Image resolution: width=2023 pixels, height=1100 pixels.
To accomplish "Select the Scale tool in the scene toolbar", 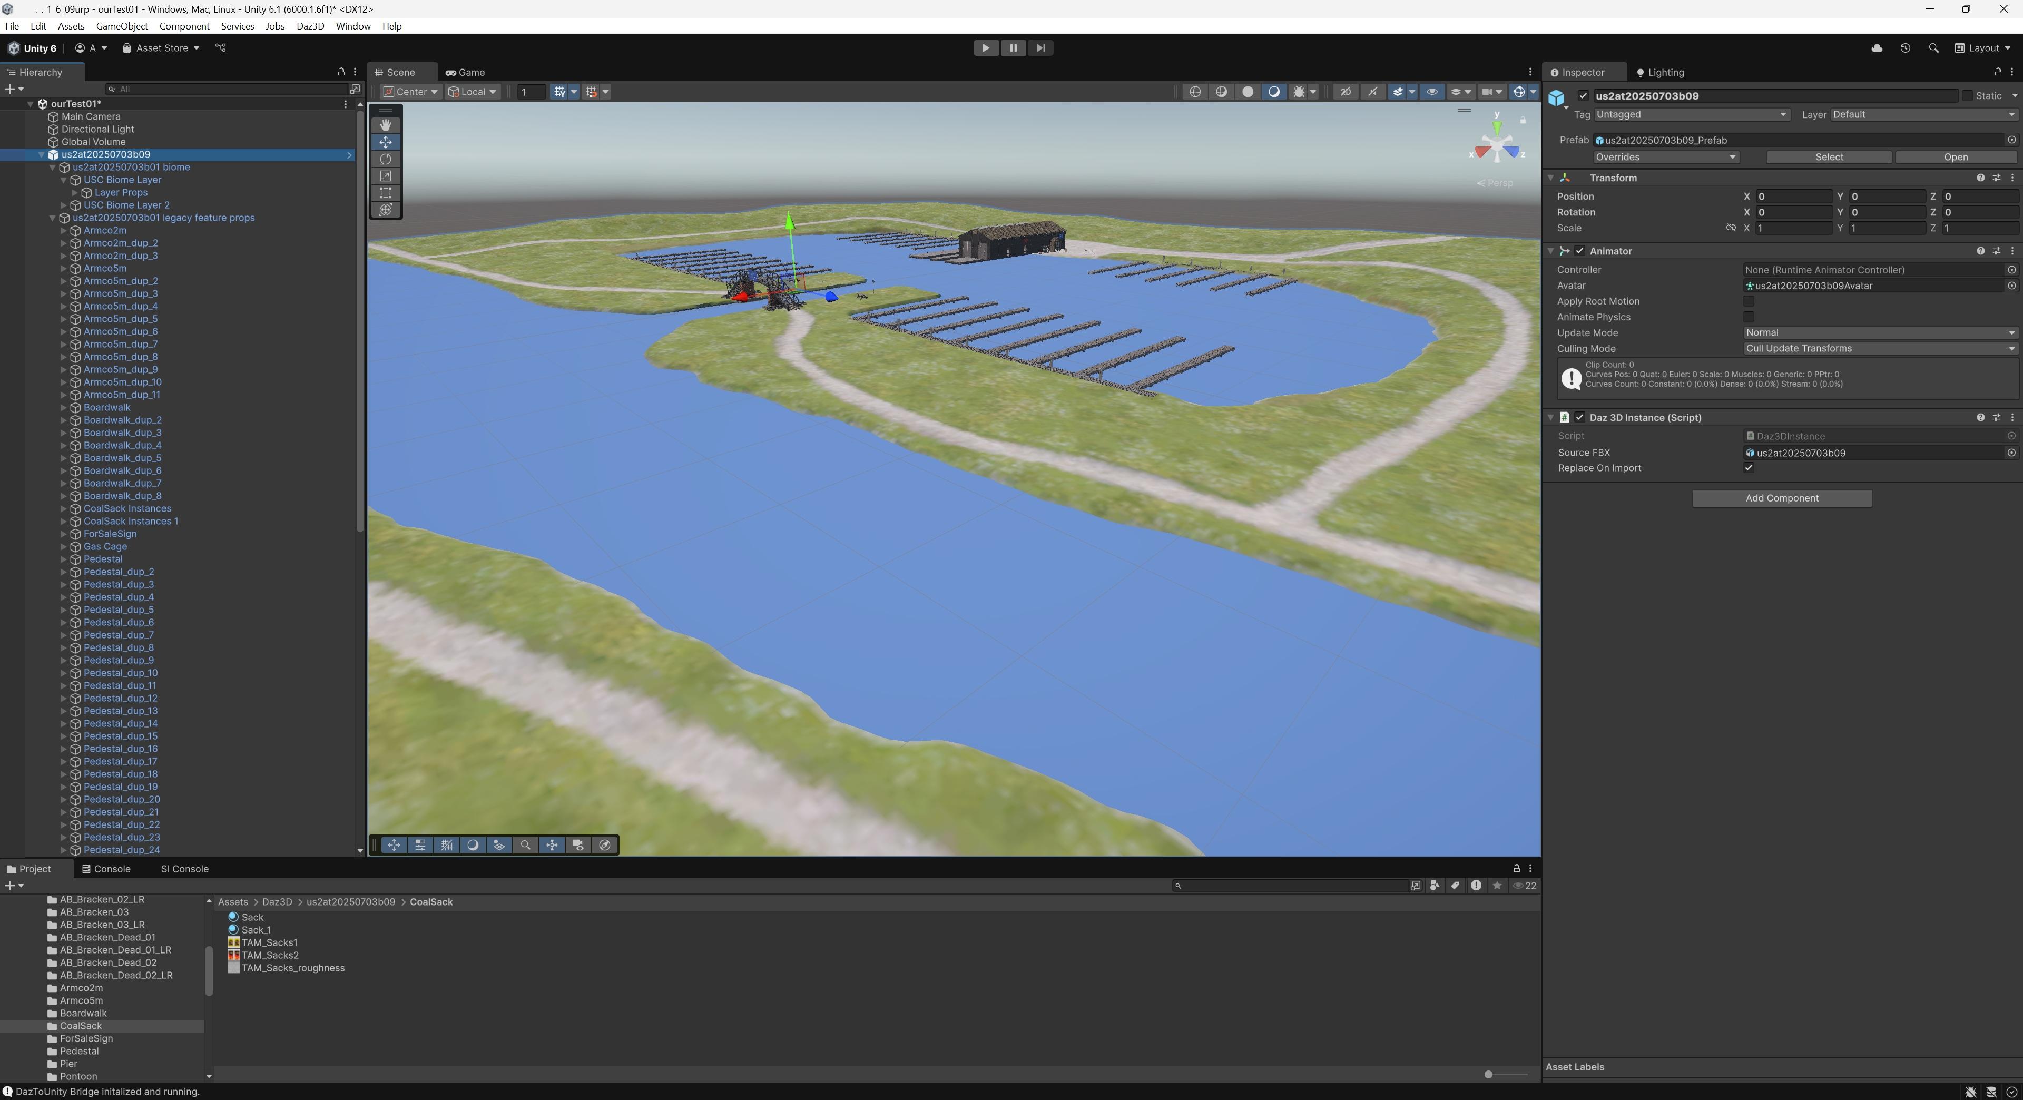I will click(385, 176).
